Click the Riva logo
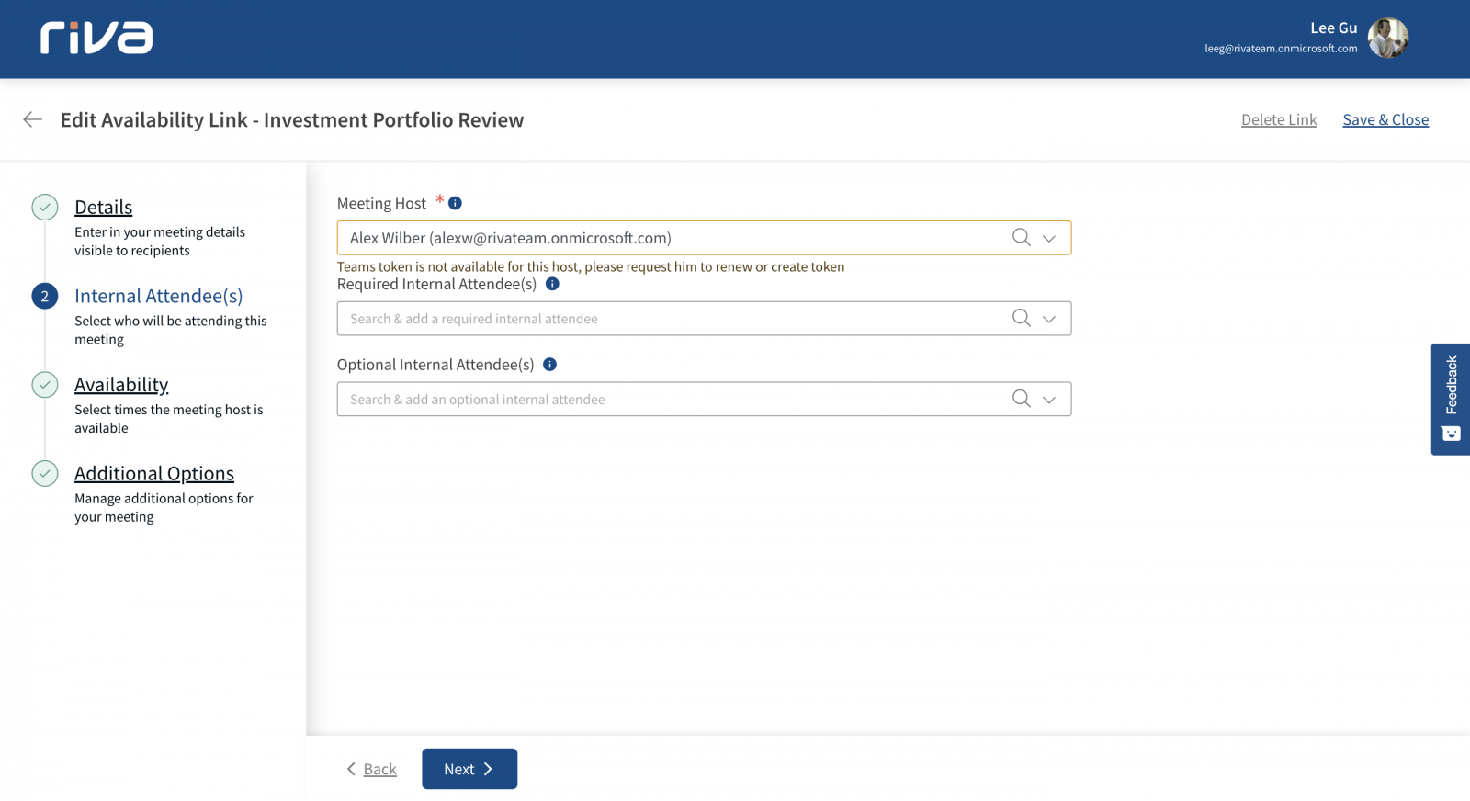 (96, 38)
